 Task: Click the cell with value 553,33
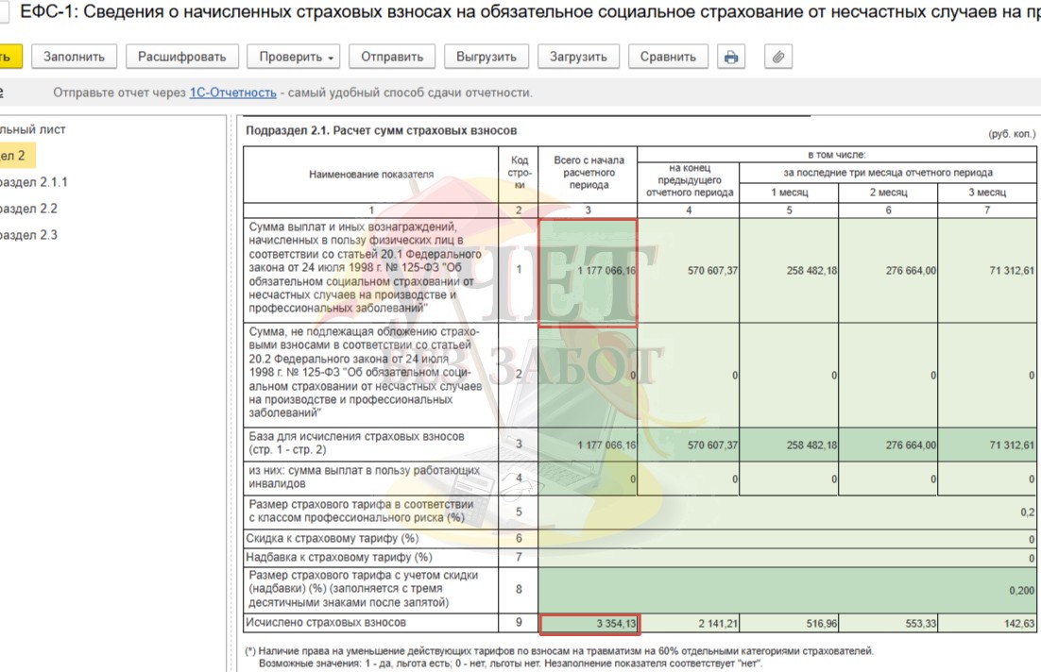tap(888, 624)
